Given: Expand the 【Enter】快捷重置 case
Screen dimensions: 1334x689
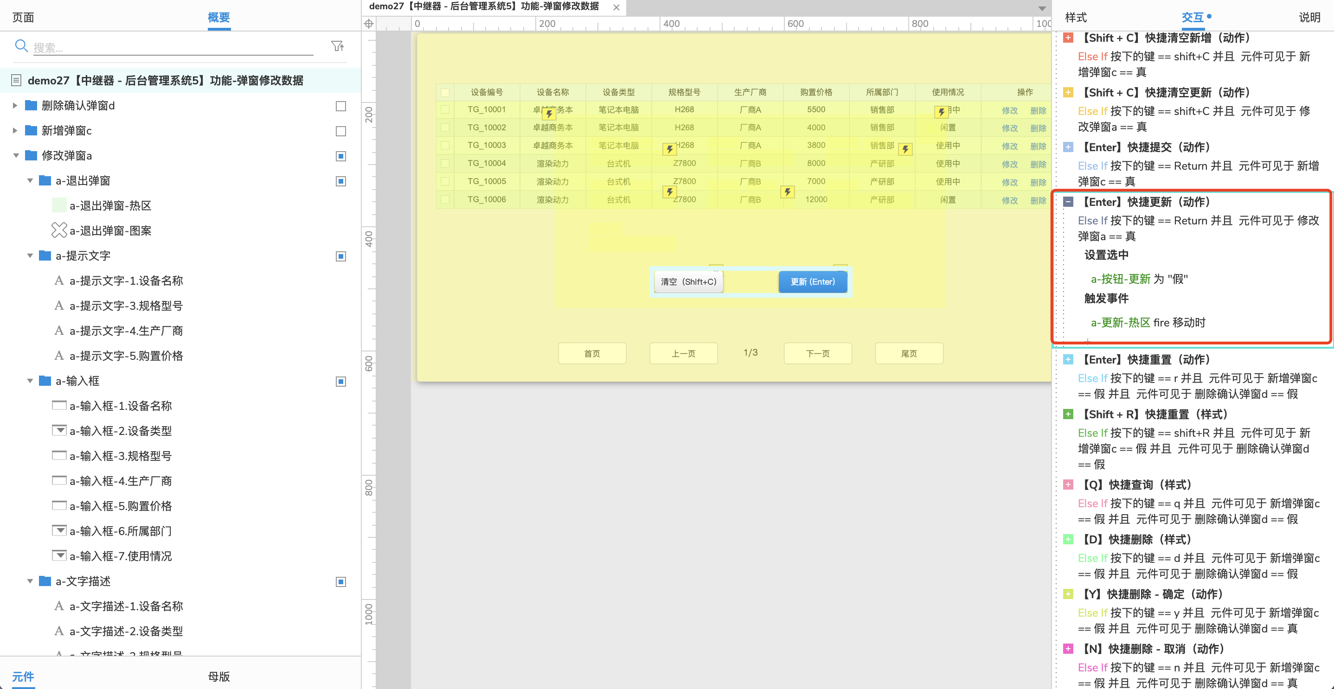Looking at the screenshot, I should tap(1068, 360).
